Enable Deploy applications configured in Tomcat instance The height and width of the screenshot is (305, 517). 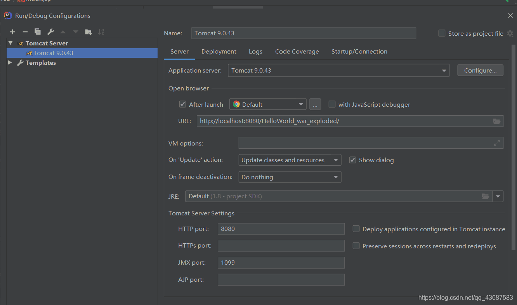click(356, 229)
